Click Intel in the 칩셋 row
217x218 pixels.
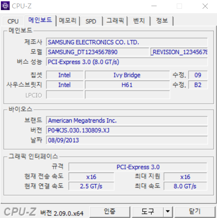click(65, 75)
